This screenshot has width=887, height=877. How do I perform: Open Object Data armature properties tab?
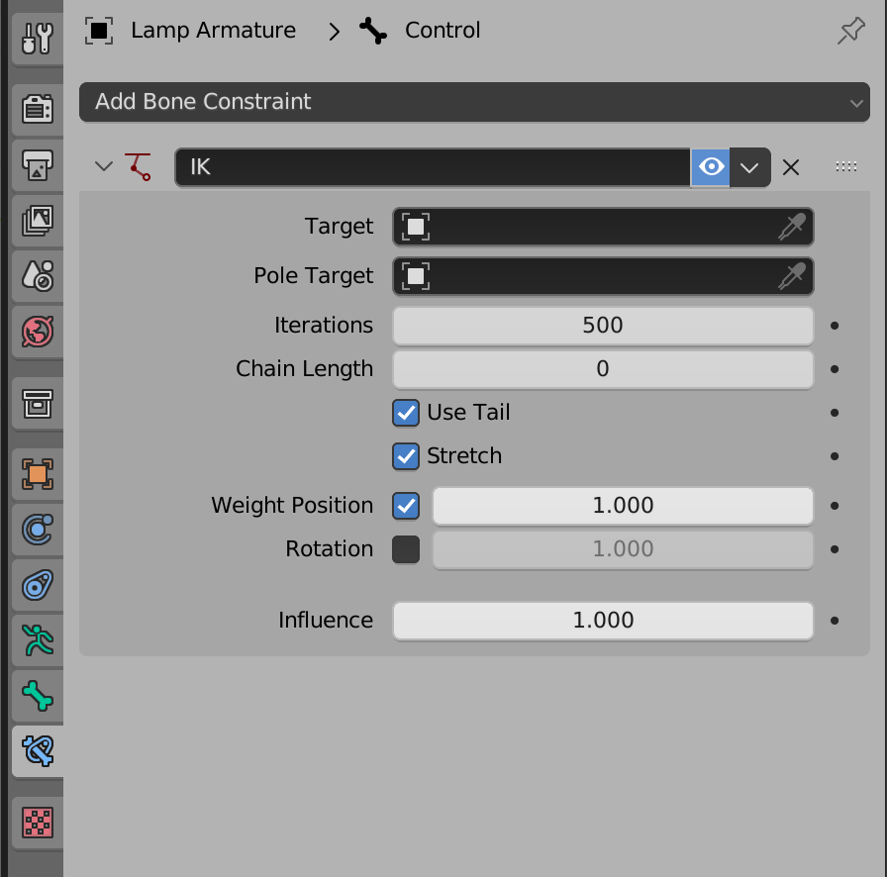38,640
